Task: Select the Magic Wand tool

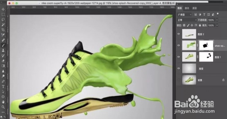Action: pyautogui.click(x=3, y=25)
